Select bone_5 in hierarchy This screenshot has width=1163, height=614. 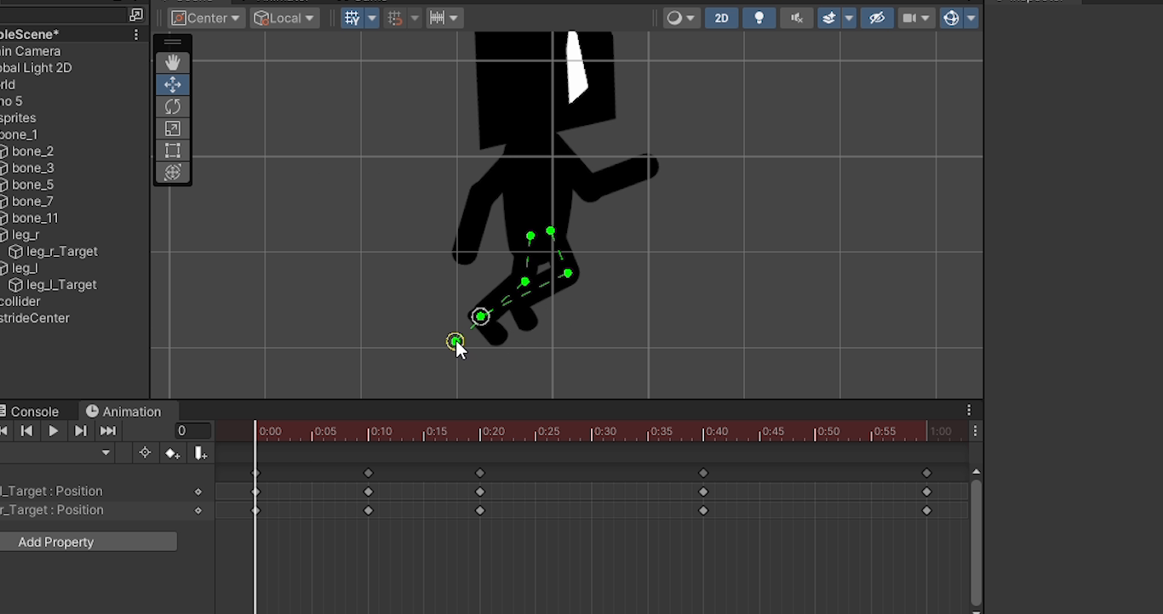click(32, 185)
